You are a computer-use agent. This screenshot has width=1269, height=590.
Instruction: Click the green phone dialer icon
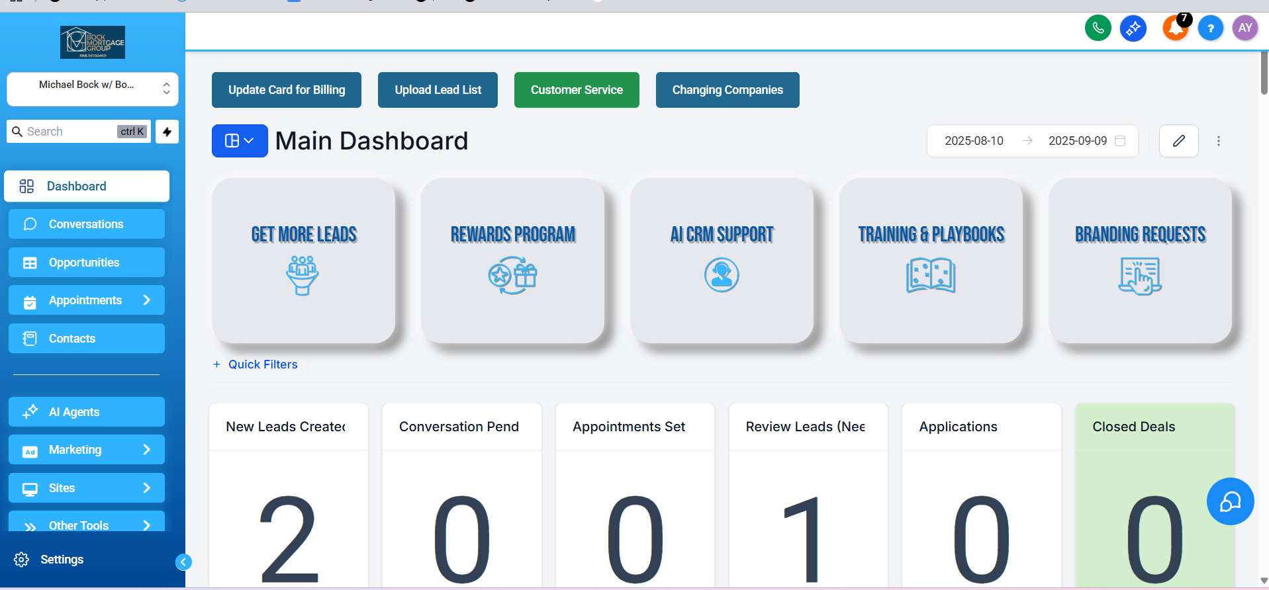click(x=1098, y=28)
